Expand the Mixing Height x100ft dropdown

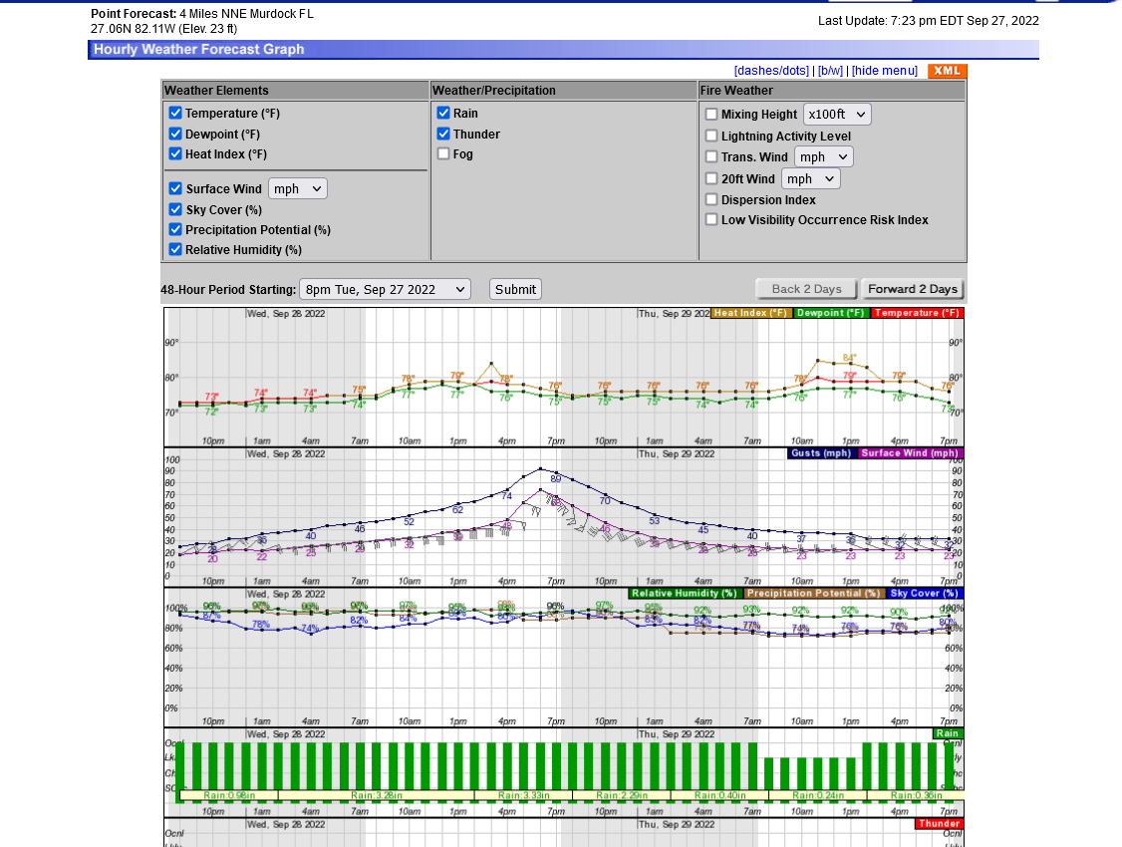(837, 115)
